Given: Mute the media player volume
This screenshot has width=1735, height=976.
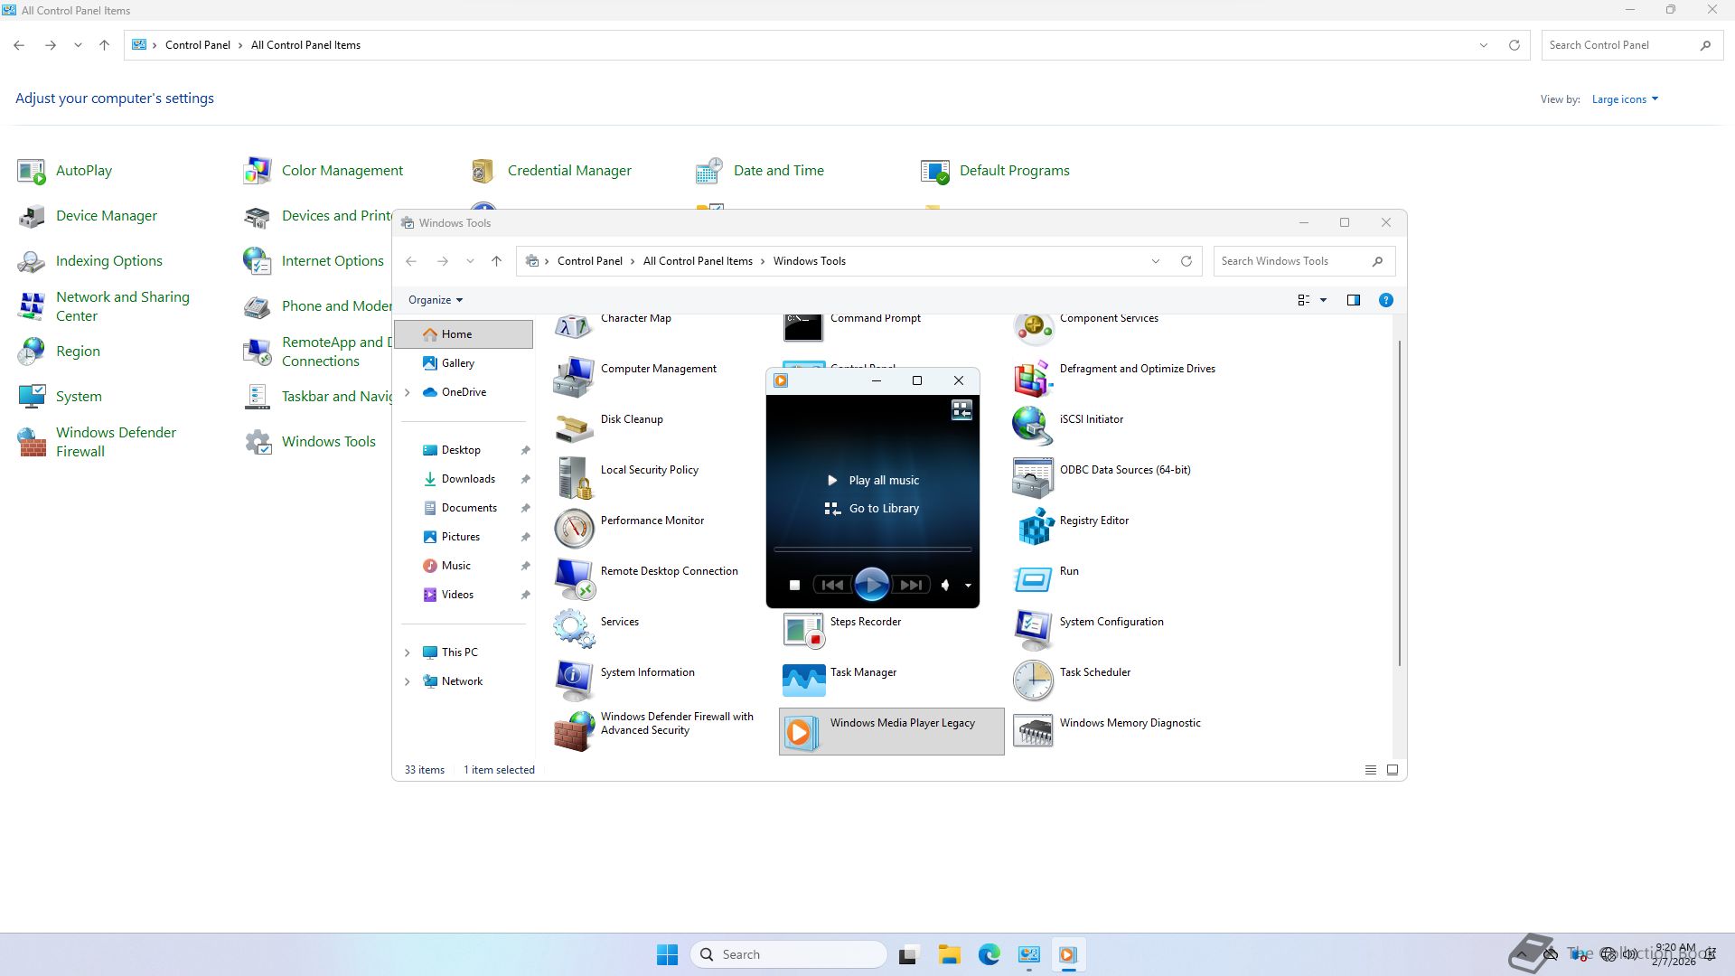Looking at the screenshot, I should tap(945, 585).
